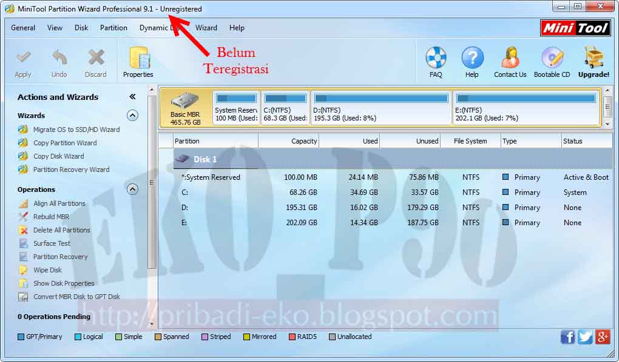
Task: Sort by Used column header
Action: (x=350, y=141)
